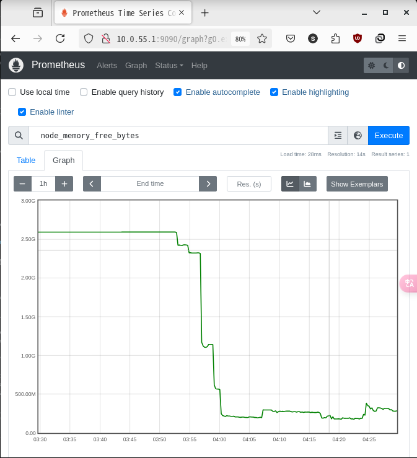Screen dimensions: 417x458
Task: Enable the Use local time checkbox
Action: tap(12, 92)
